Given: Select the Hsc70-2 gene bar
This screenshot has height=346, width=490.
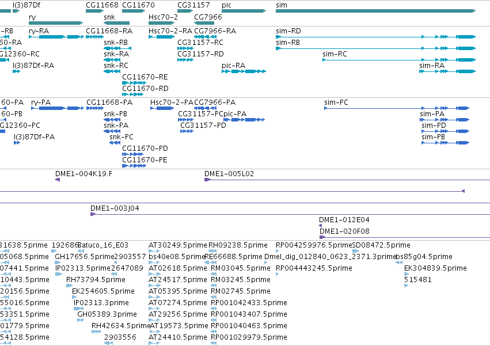Looking at the screenshot, I should [x=161, y=23].
